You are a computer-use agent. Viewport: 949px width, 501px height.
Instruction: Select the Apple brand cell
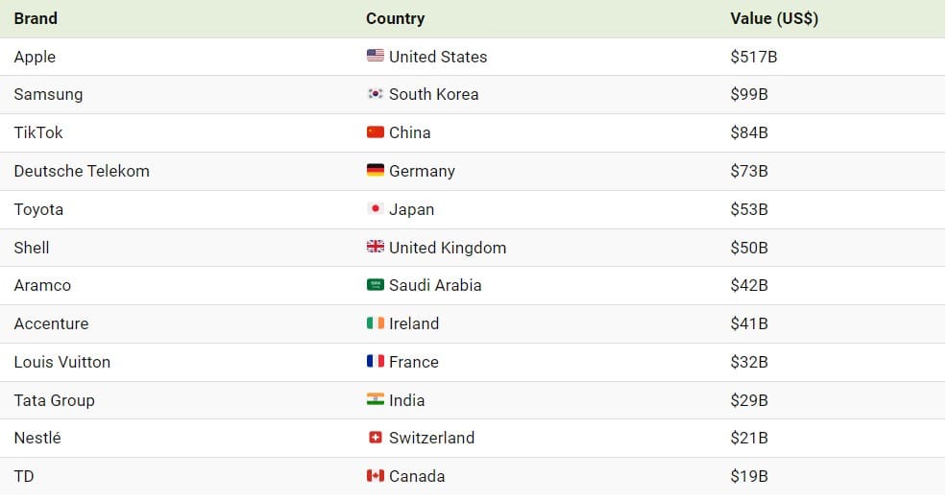pyautogui.click(x=35, y=57)
